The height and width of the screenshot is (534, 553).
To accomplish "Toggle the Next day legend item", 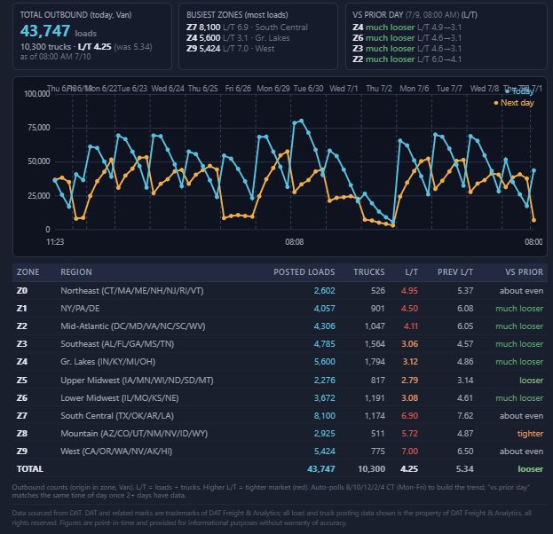I will tap(514, 103).
